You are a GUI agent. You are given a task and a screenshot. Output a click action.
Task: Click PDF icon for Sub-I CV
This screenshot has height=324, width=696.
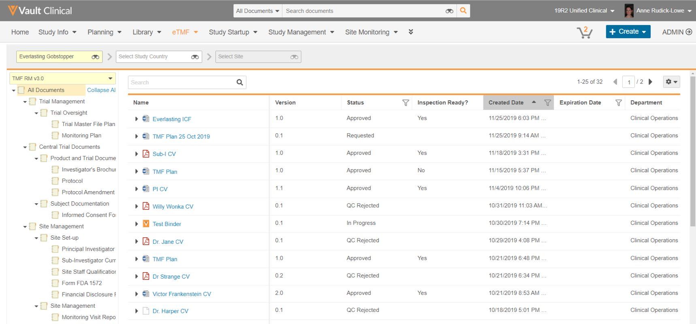click(146, 153)
